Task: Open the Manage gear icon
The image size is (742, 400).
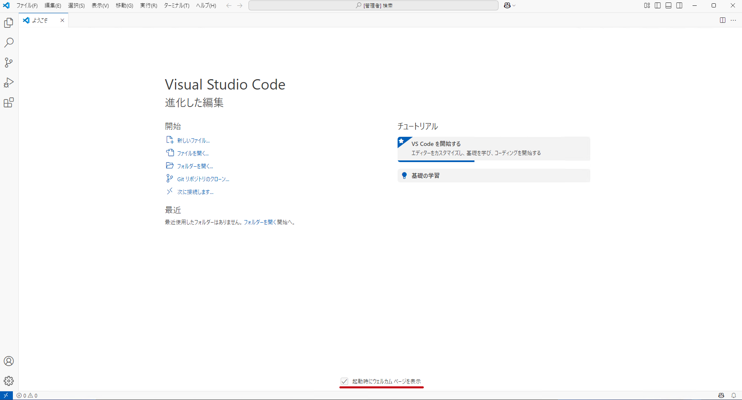Action: coord(9,381)
